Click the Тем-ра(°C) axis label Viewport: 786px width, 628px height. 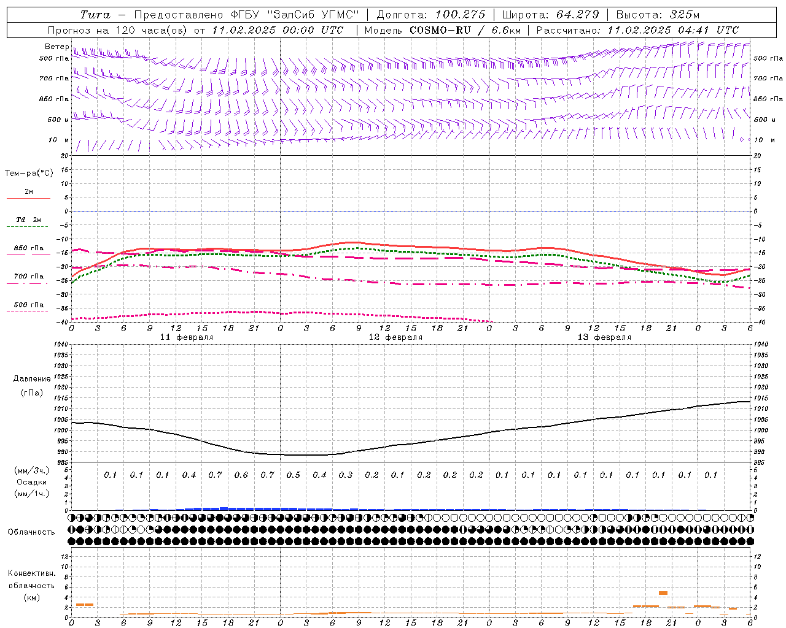tap(29, 174)
